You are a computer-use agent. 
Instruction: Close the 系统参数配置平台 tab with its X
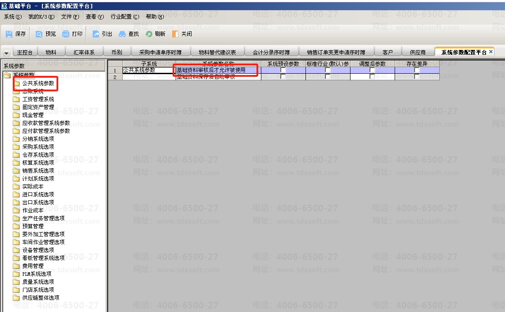click(x=491, y=52)
